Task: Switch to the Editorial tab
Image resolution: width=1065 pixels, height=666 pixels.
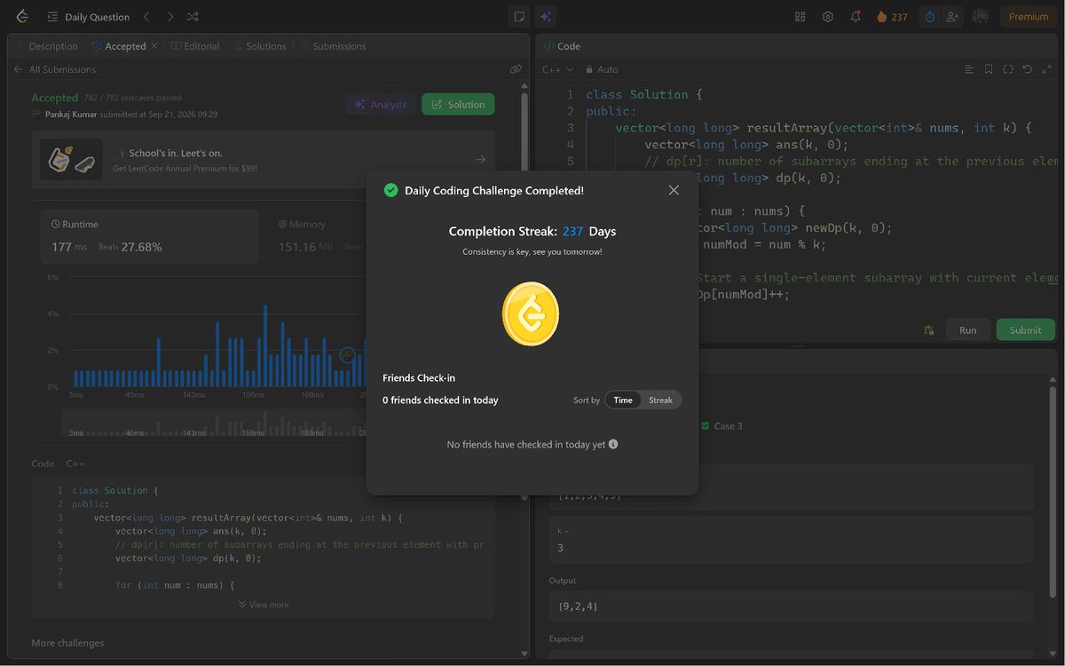Action: [x=195, y=46]
